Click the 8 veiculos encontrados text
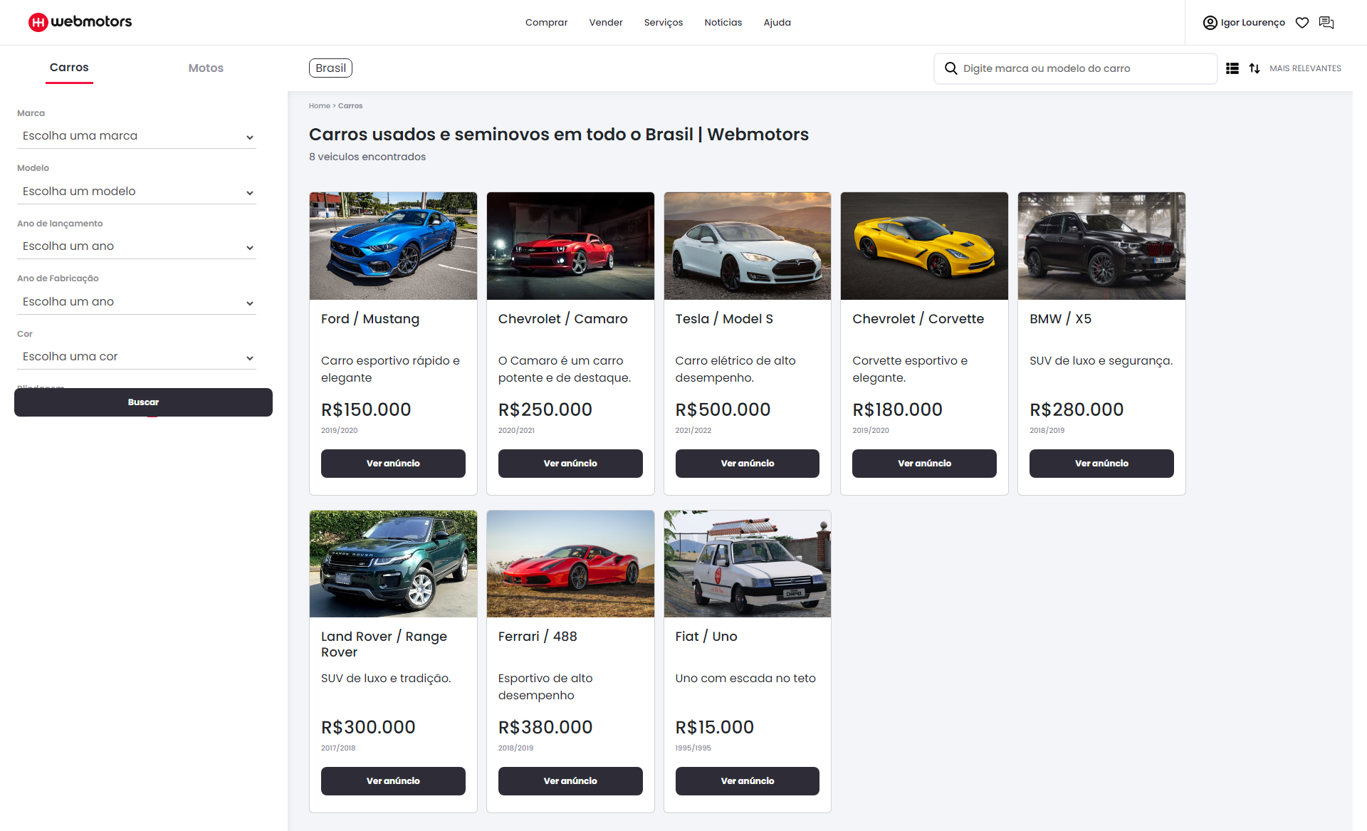 click(367, 157)
